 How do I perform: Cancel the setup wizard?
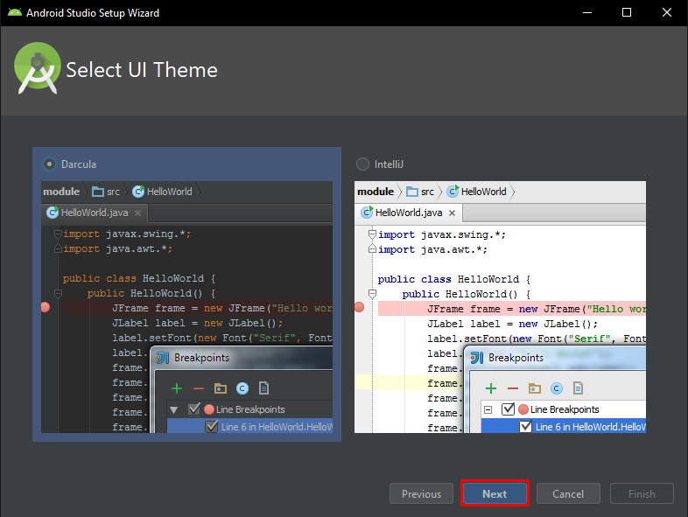coord(568,493)
